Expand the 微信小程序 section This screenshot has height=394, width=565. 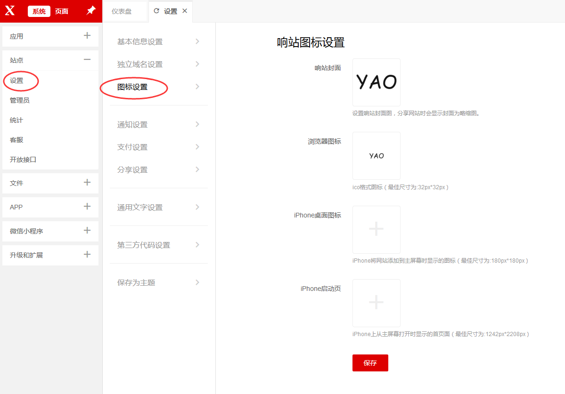click(87, 231)
